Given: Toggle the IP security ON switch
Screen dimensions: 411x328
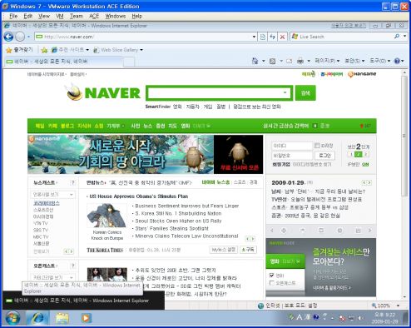Looking at the screenshot, I should point(365,164).
